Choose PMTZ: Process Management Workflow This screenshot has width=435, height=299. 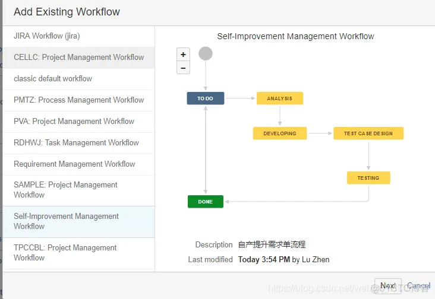[79, 100]
